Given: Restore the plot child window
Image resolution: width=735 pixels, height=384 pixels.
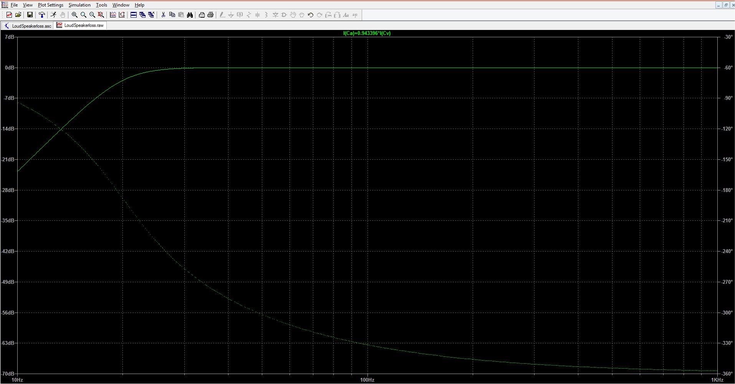Looking at the screenshot, I should (x=726, y=5).
